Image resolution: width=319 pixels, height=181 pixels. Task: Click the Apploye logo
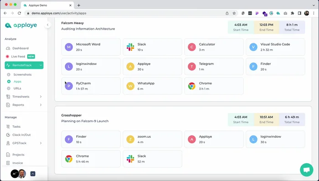pyautogui.click(x=21, y=25)
